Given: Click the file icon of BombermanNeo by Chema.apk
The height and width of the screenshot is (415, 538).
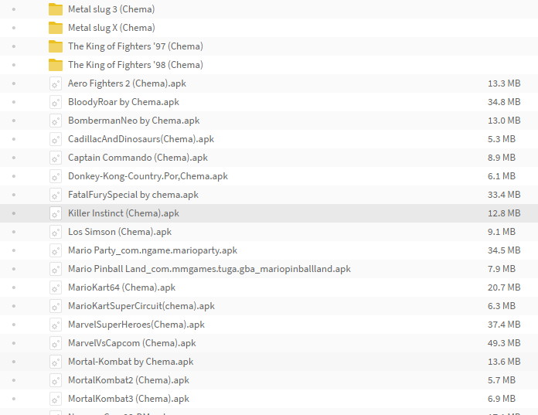Looking at the screenshot, I should [56, 121].
